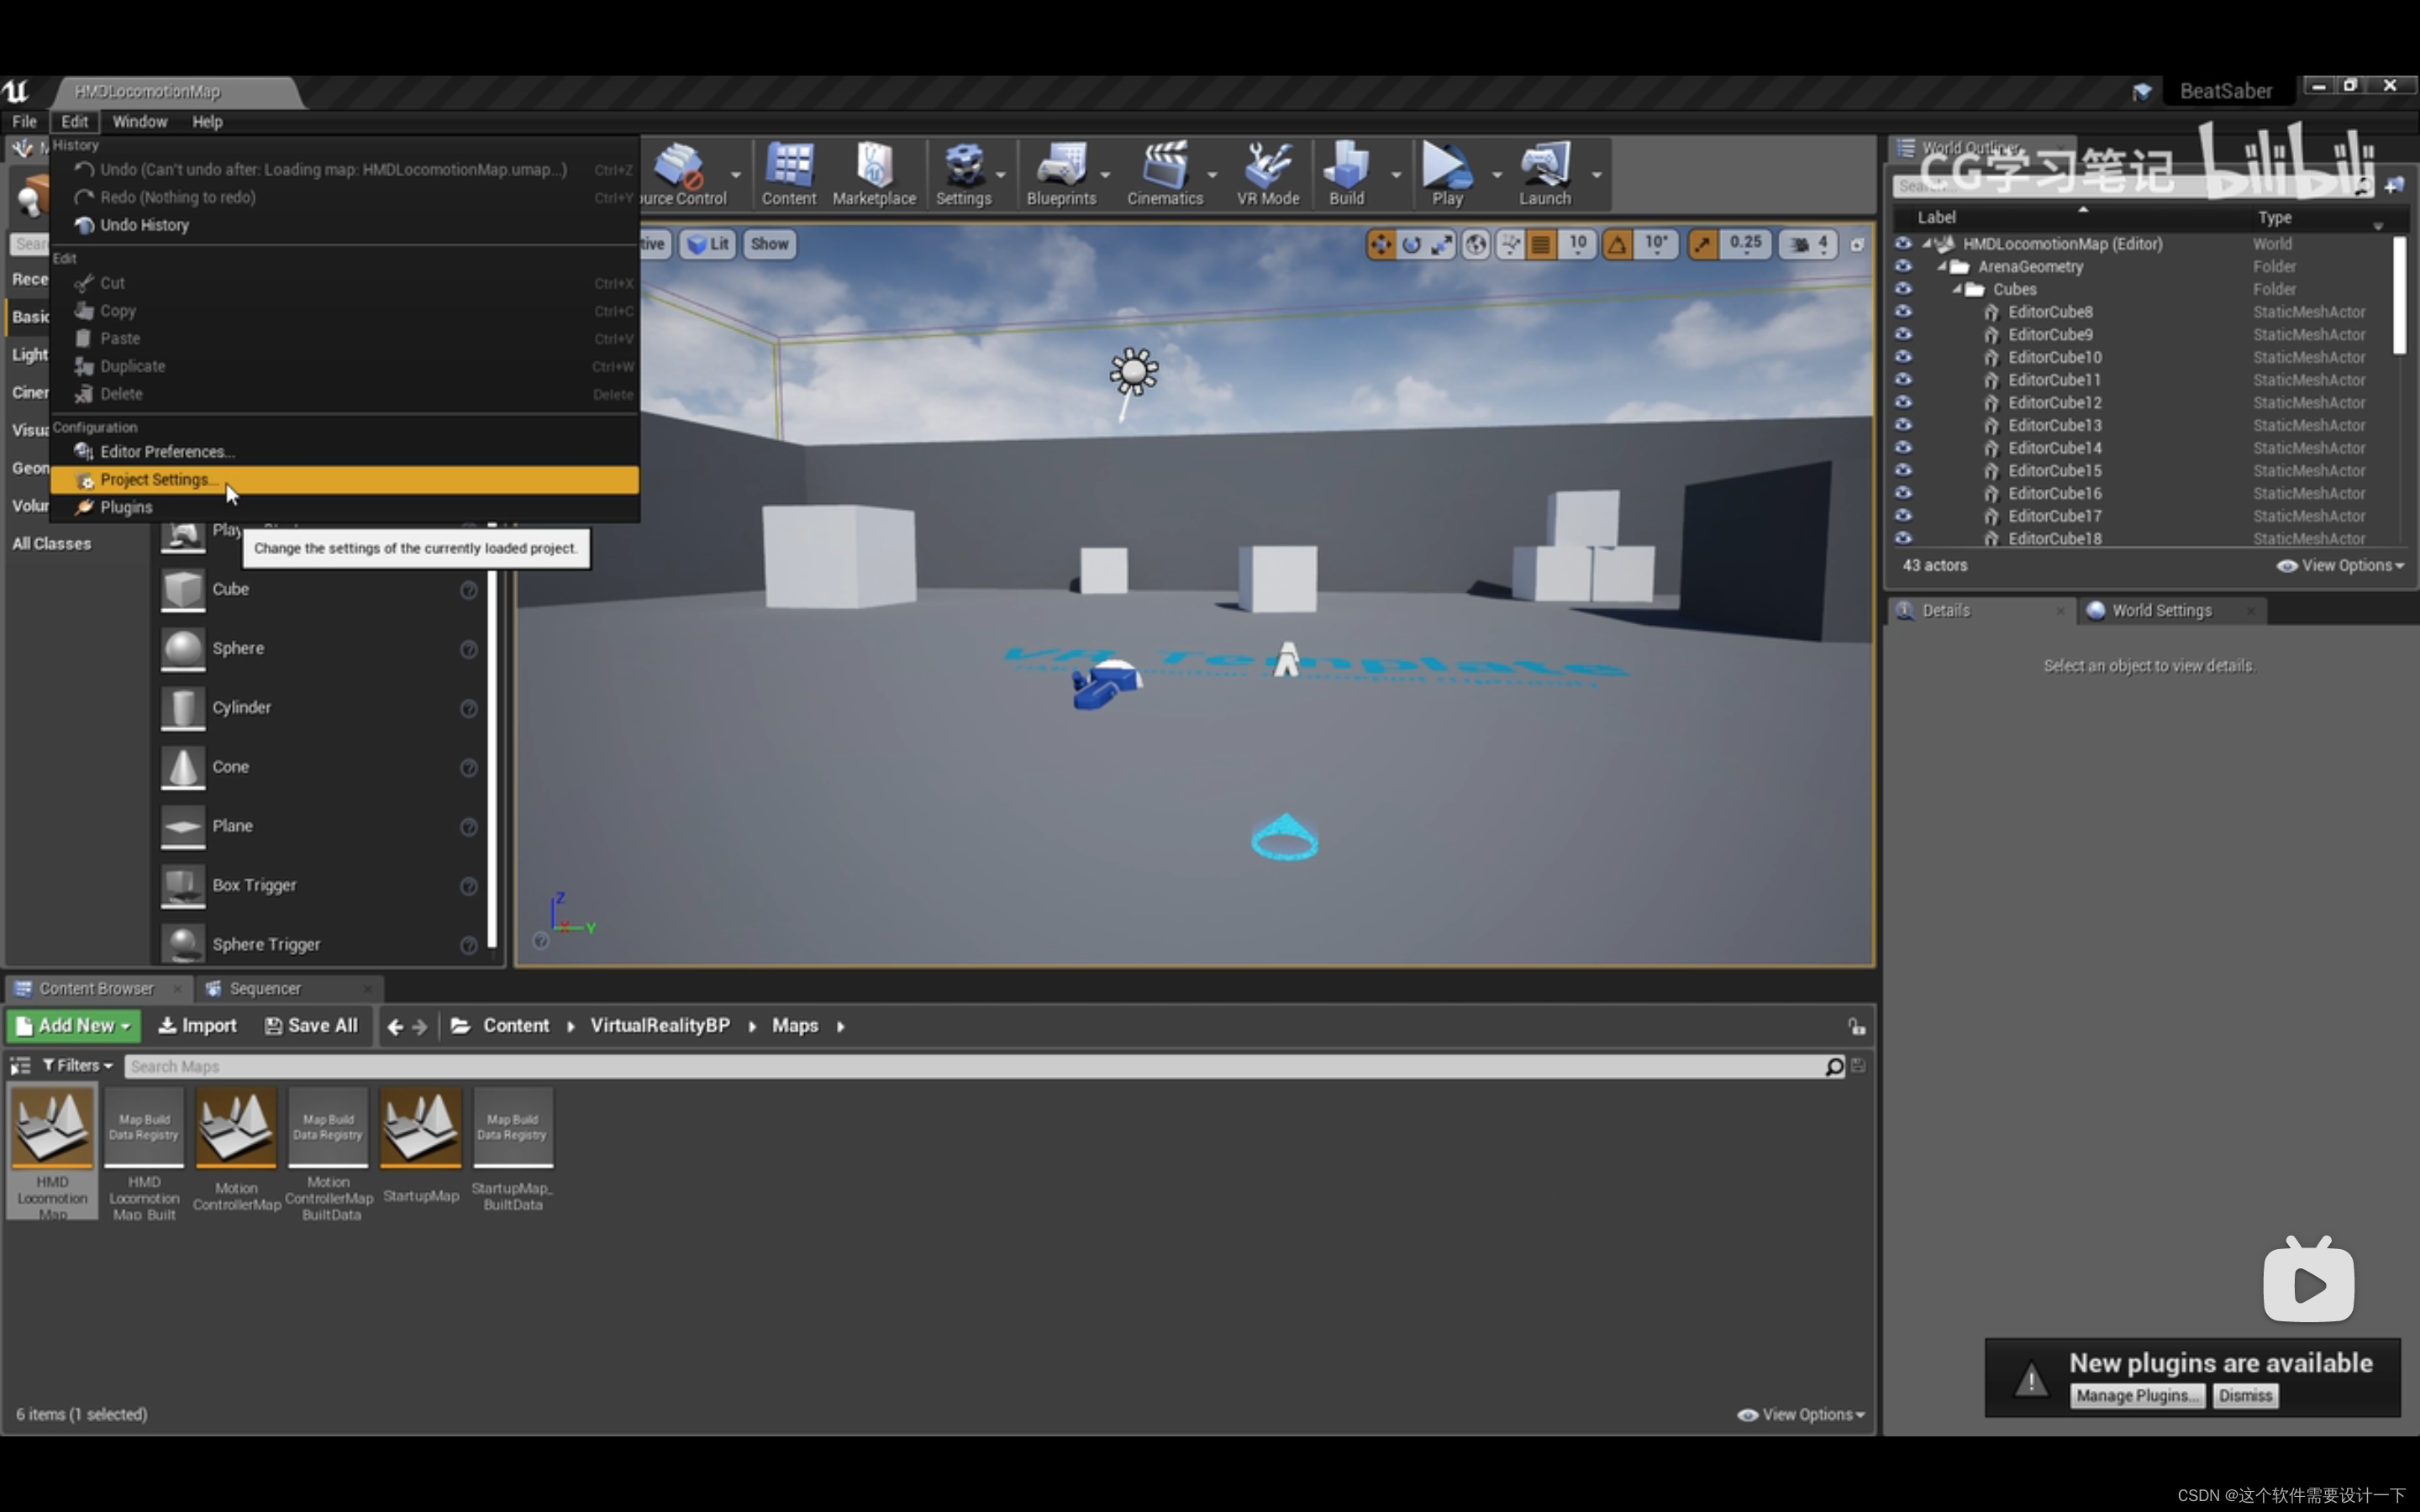This screenshot has height=1512, width=2420.
Task: Hide the ArenaGeometry folder via eye icon
Action: point(1903,266)
